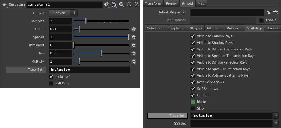Click the Spread value field

coord(60,37)
